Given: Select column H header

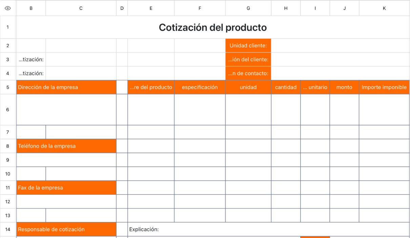Looking at the screenshot, I should point(286,8).
